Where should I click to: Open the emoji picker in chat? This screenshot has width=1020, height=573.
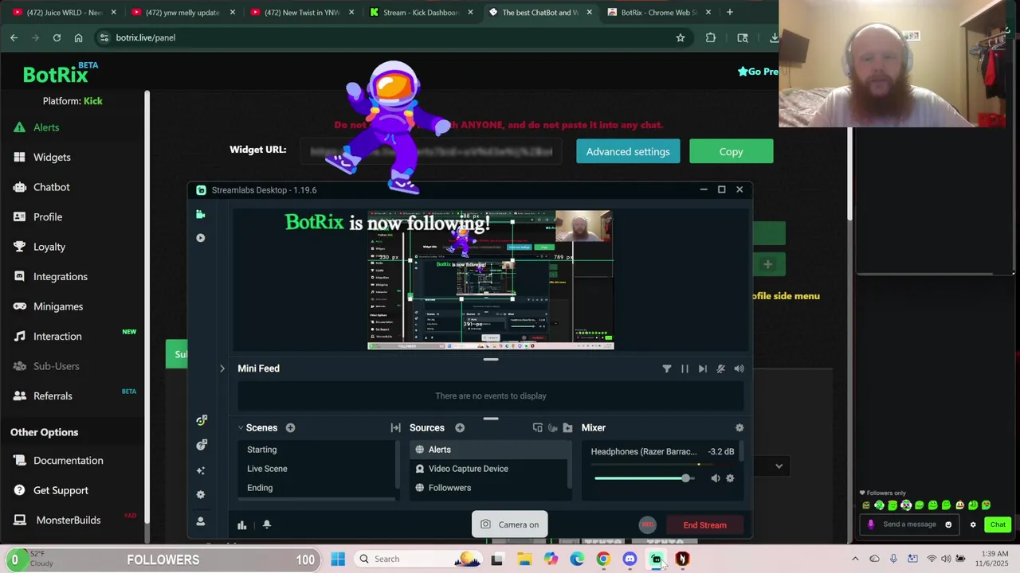coord(948,524)
